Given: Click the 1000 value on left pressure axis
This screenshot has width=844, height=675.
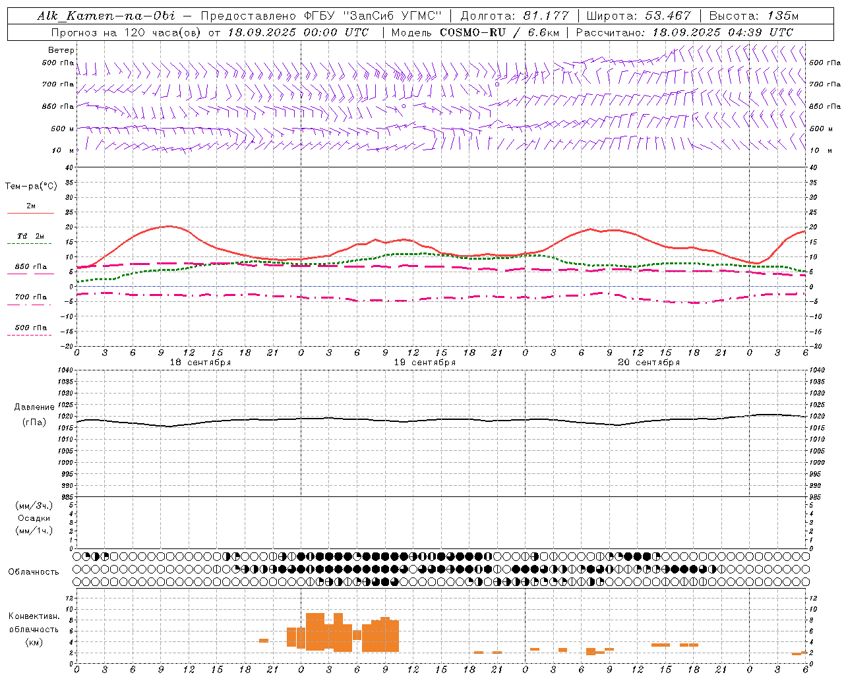Looking at the screenshot, I should click(65, 462).
